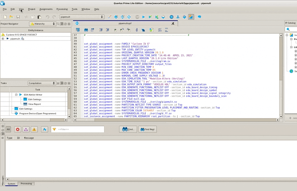The width and height of the screenshot is (297, 191).
Task: Toggle All messages filter button
Action: pos(8,129)
